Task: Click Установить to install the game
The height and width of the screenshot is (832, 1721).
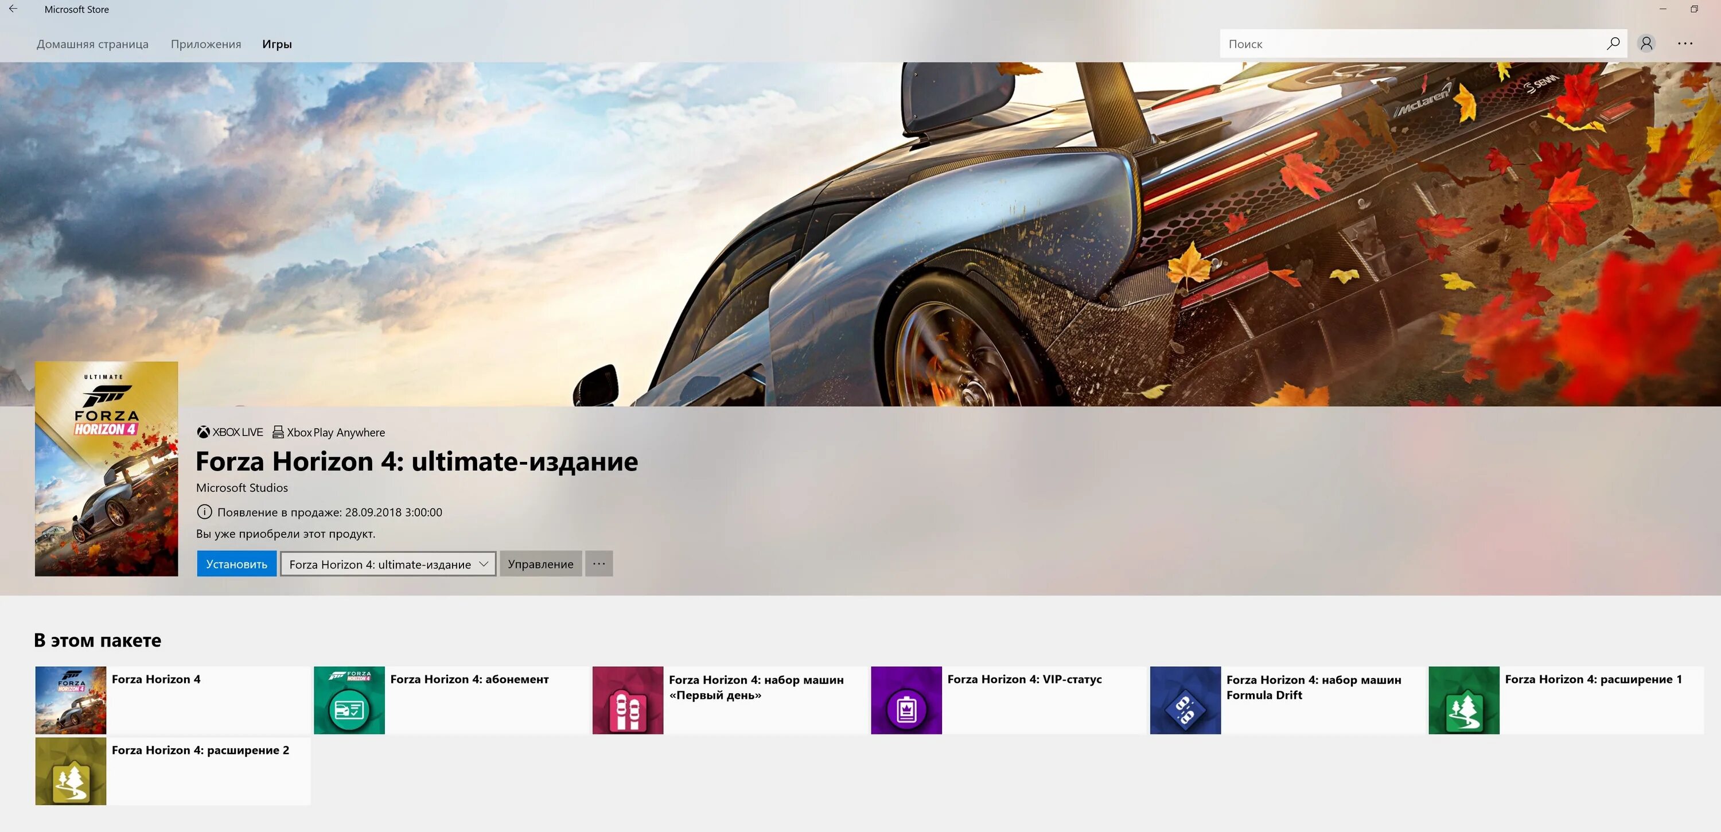Action: click(x=235, y=563)
